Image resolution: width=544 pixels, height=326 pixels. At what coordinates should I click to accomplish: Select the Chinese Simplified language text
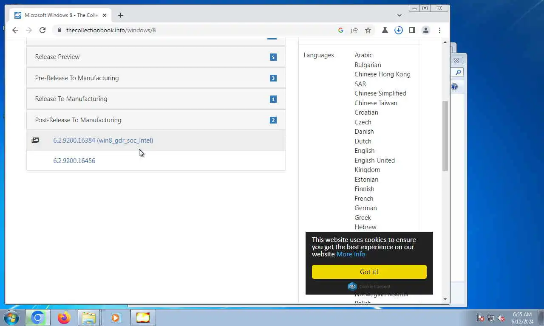tap(380, 93)
